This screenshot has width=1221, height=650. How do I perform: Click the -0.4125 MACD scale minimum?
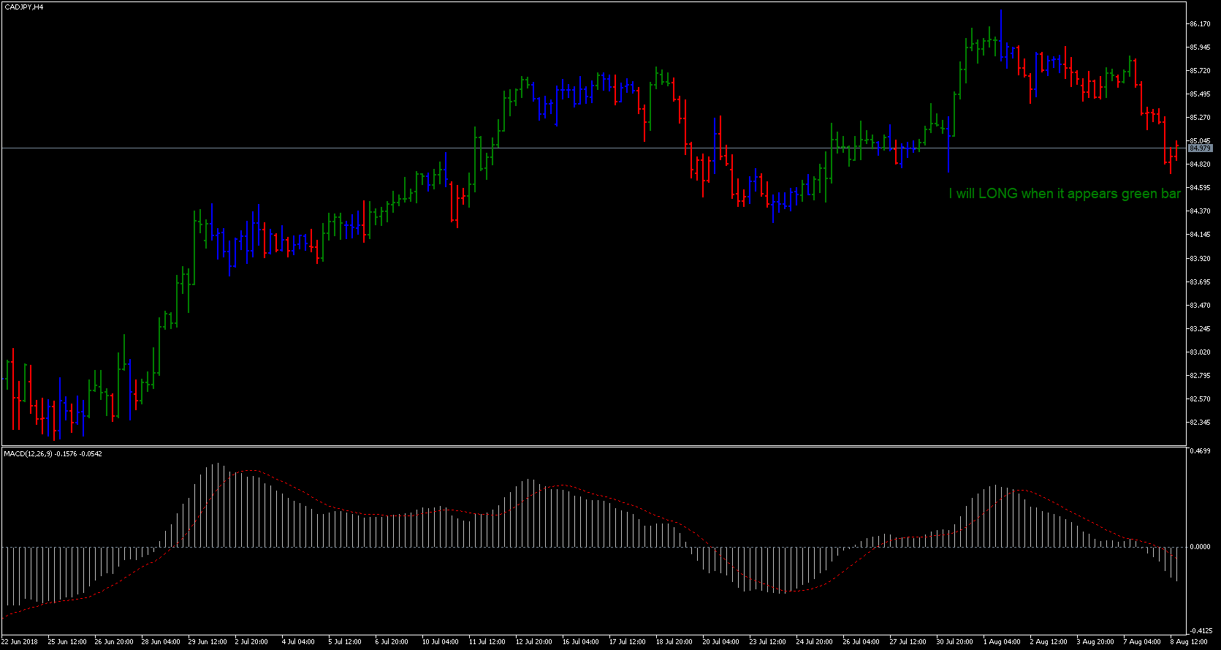1201,630
